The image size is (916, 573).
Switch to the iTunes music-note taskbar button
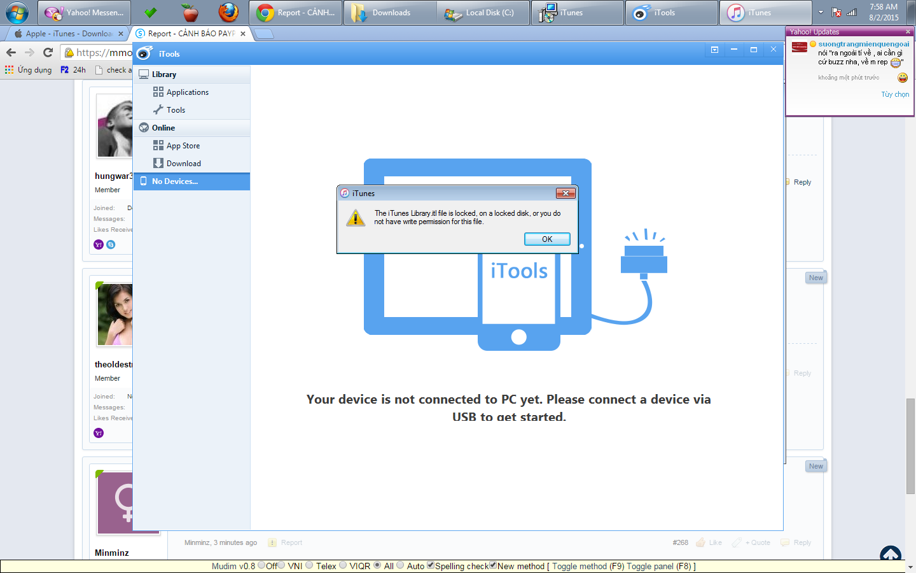(766, 13)
